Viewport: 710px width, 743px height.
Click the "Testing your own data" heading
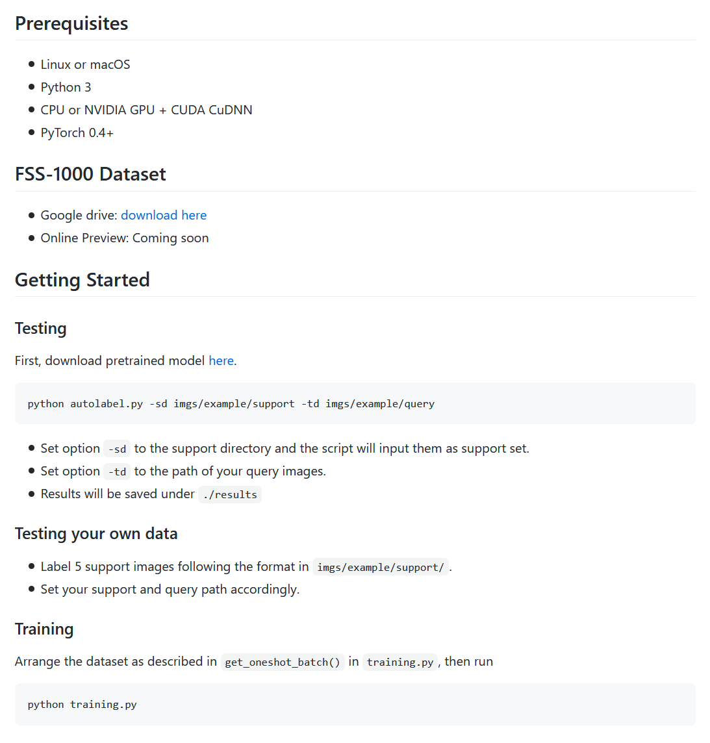96,534
